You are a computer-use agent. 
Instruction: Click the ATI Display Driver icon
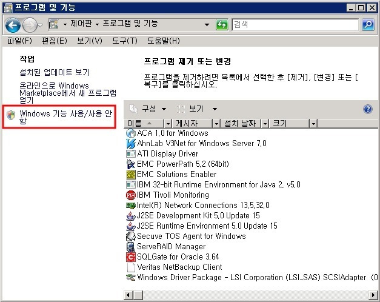tap(131, 154)
